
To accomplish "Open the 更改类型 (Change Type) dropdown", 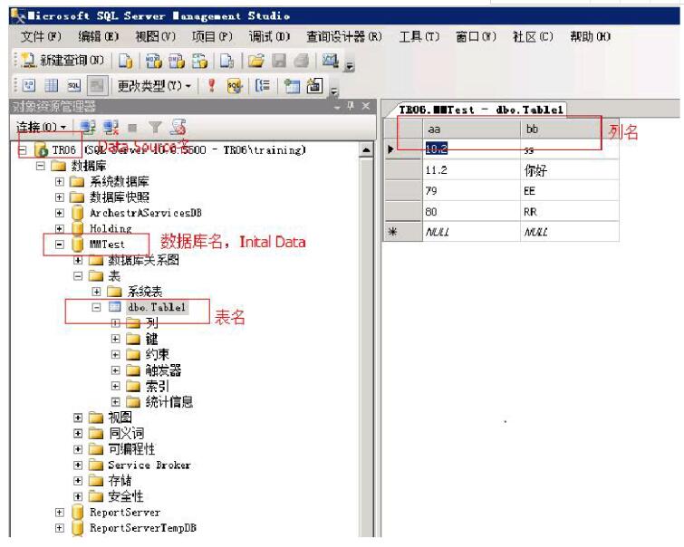I will pyautogui.click(x=154, y=86).
